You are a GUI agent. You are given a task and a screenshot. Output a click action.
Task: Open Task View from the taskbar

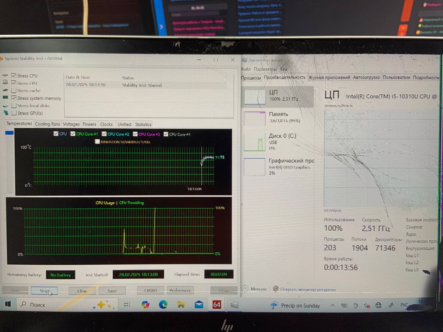click(x=127, y=305)
